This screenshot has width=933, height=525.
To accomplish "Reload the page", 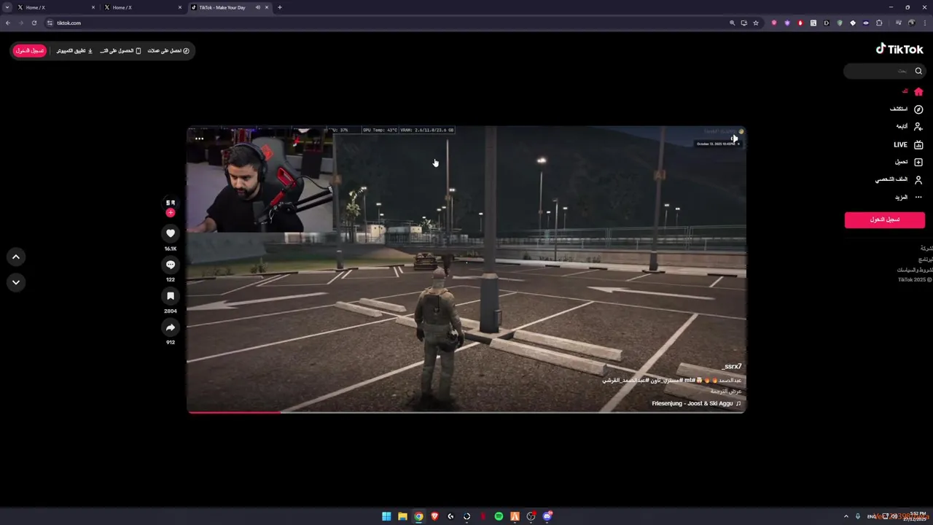I will [x=34, y=23].
